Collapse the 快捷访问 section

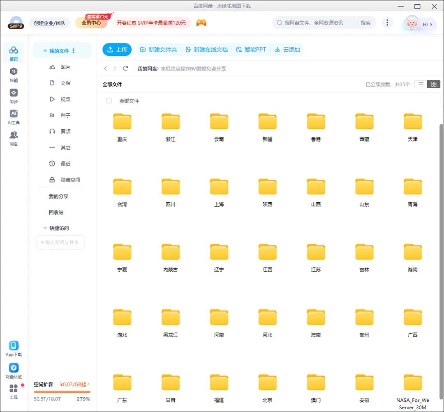point(45,228)
